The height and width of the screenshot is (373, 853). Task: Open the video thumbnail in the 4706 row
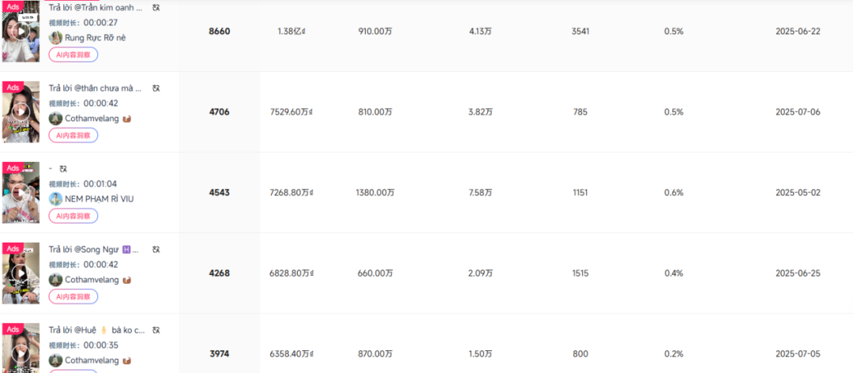click(x=21, y=111)
